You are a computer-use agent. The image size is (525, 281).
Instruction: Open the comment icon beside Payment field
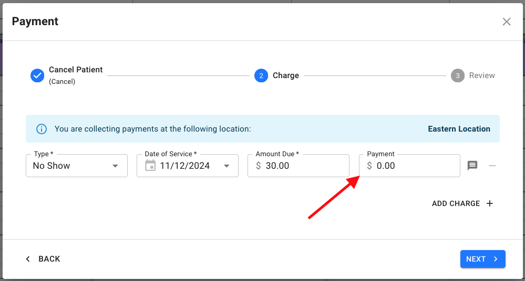[472, 166]
